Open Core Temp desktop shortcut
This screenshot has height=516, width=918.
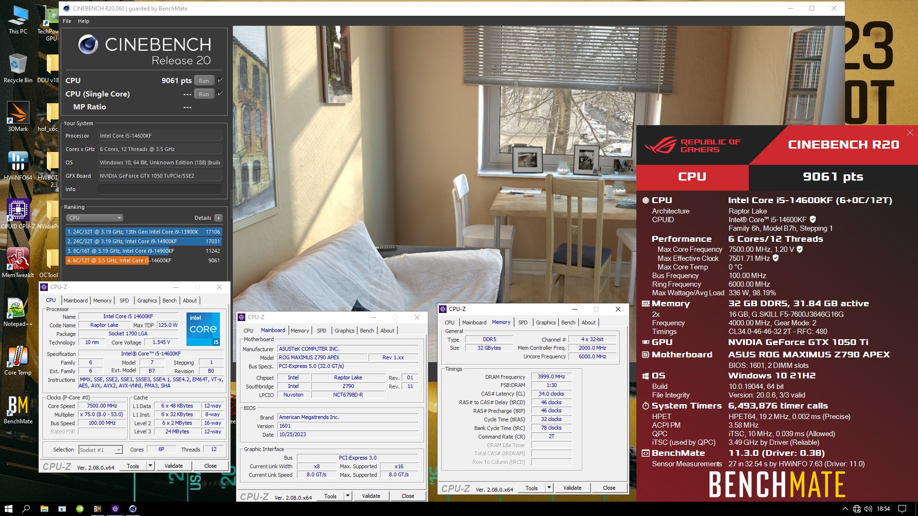[x=18, y=361]
